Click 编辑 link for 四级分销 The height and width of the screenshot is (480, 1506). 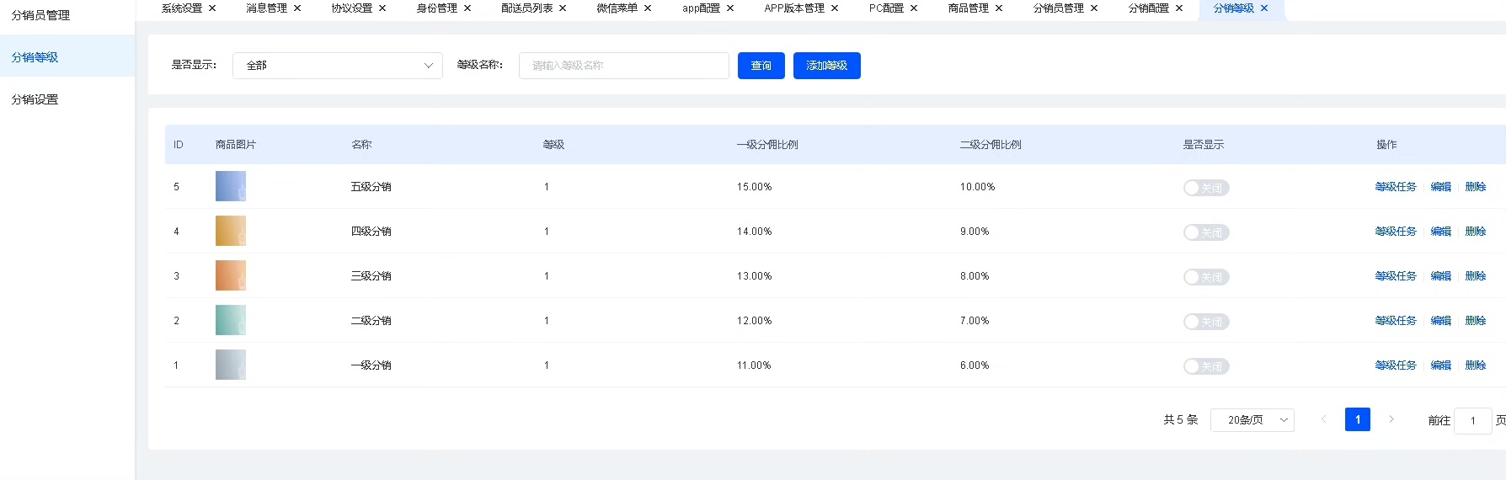pyautogui.click(x=1440, y=232)
